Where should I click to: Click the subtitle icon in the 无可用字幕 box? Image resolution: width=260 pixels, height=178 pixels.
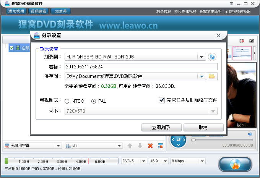[7, 146]
